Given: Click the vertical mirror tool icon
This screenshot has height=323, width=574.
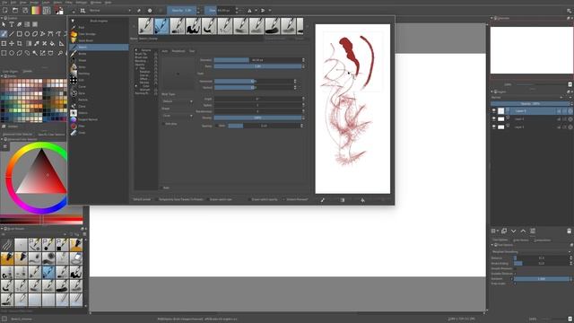Looking at the screenshot, I should pyautogui.click(x=263, y=10).
